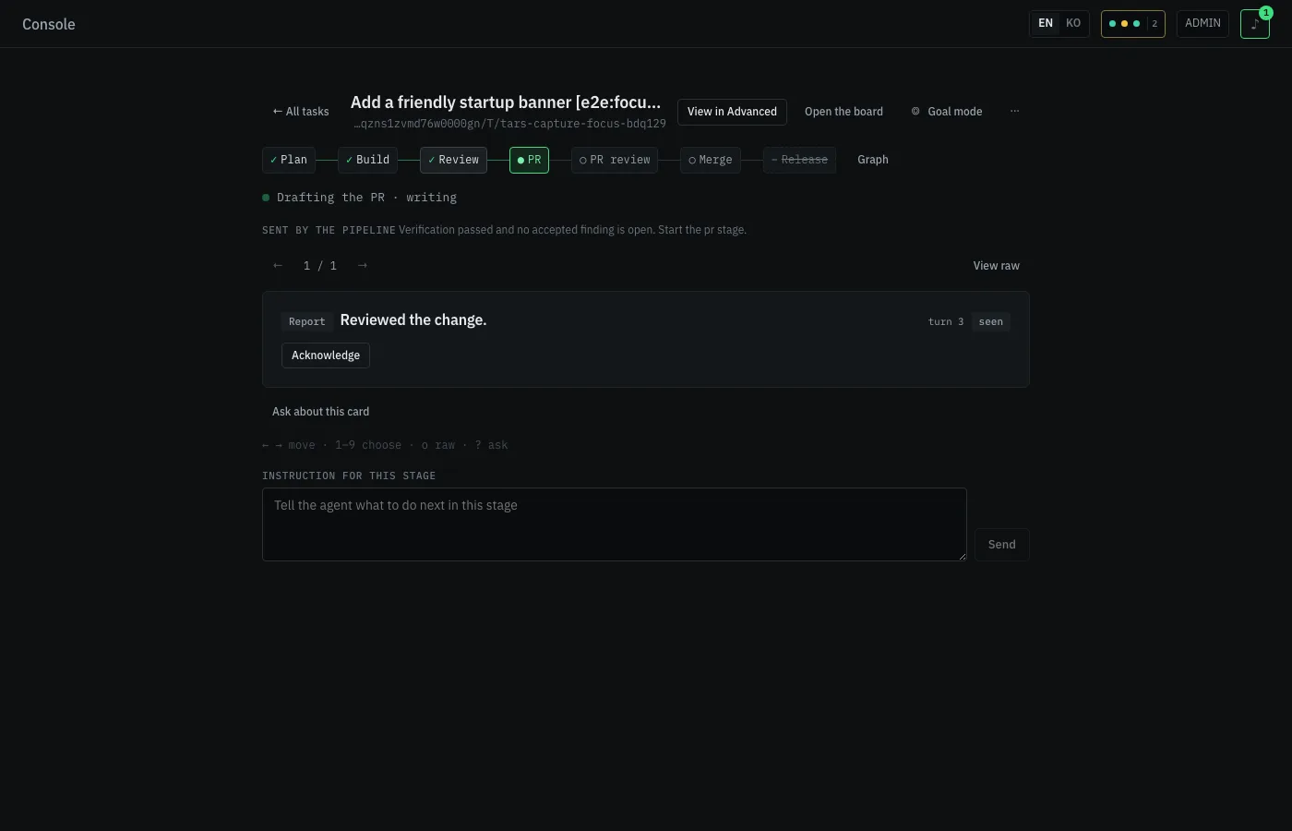This screenshot has height=831, width=1292.
Task: Switch language to KO
Action: [x=1073, y=24]
